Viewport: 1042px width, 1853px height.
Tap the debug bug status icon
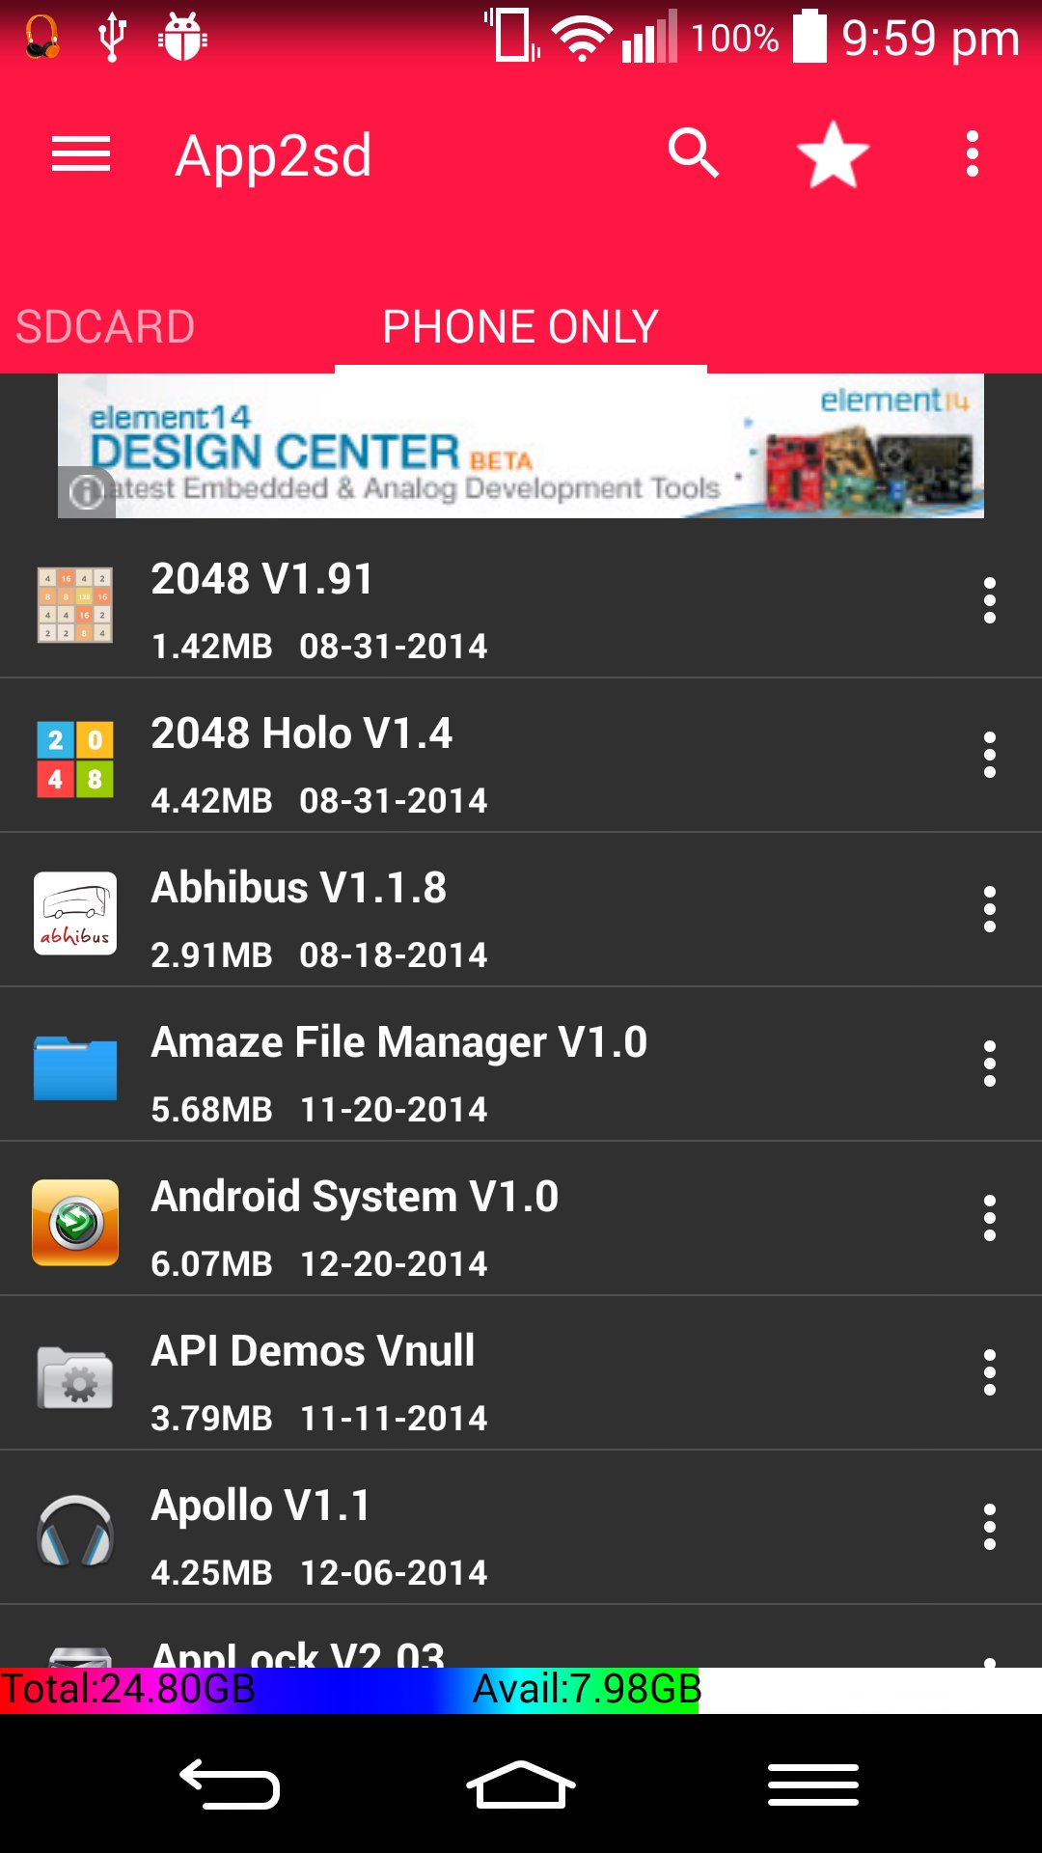[182, 38]
